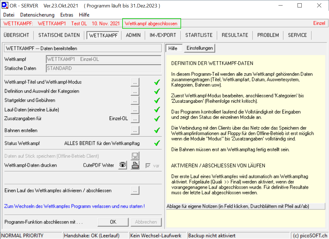Image resolution: width=329 pixels, height=239 pixels.
Task: Switch to the STARTLISTE tab
Action: pyautogui.click(x=199, y=35)
